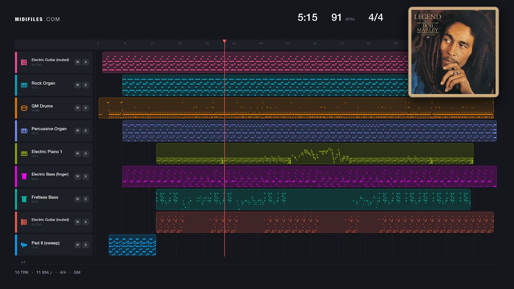The height and width of the screenshot is (289, 514).
Task: Mute the Pad 8 (sweep) track
Action: click(x=78, y=245)
